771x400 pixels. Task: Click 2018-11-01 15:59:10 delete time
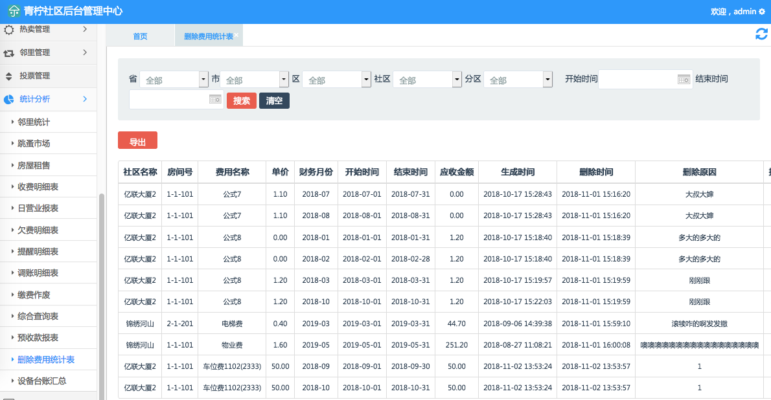(x=596, y=324)
